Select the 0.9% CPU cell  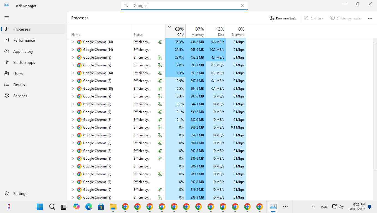(175, 81)
